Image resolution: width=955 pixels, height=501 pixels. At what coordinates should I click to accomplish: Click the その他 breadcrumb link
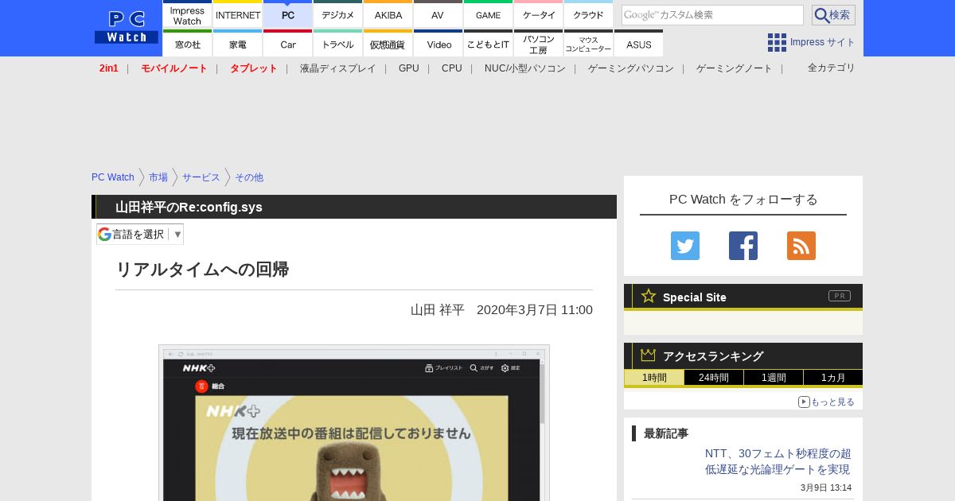249,177
